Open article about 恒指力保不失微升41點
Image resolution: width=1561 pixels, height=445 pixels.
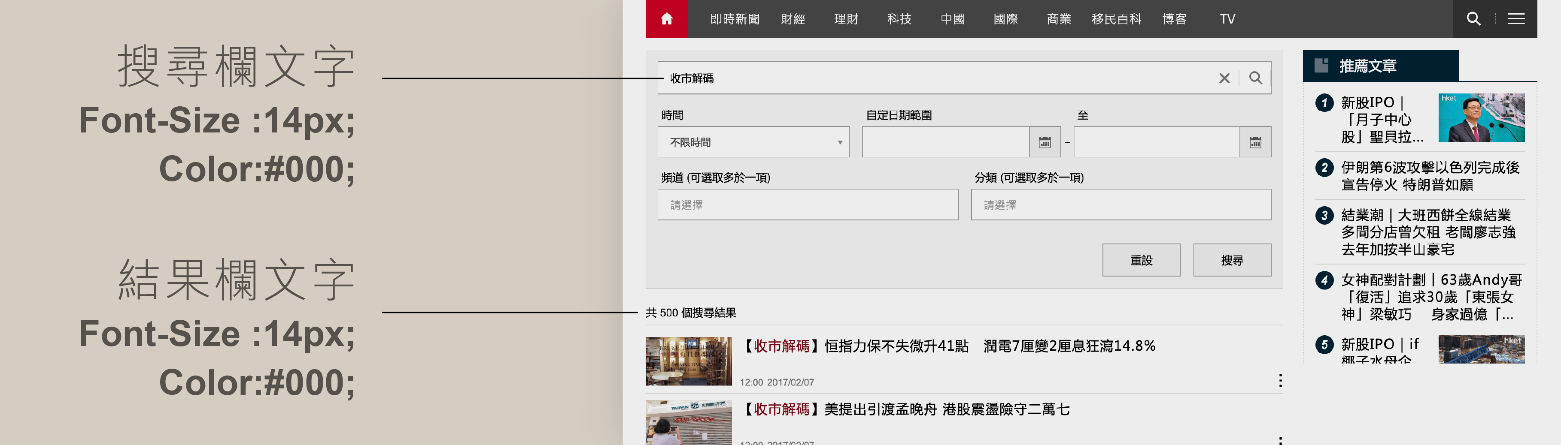coord(949,346)
